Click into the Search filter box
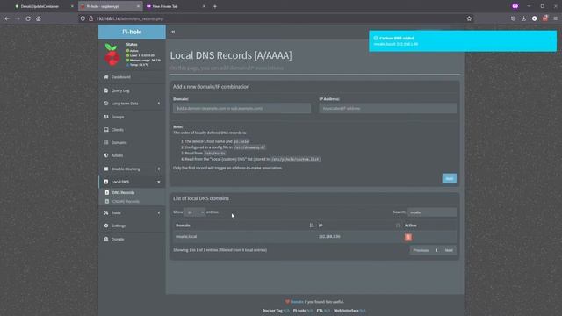Viewport: 562px width, 316px height. 432,212
